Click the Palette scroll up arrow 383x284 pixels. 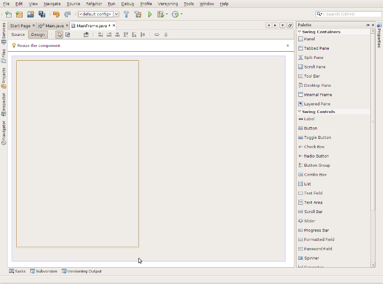point(373,31)
